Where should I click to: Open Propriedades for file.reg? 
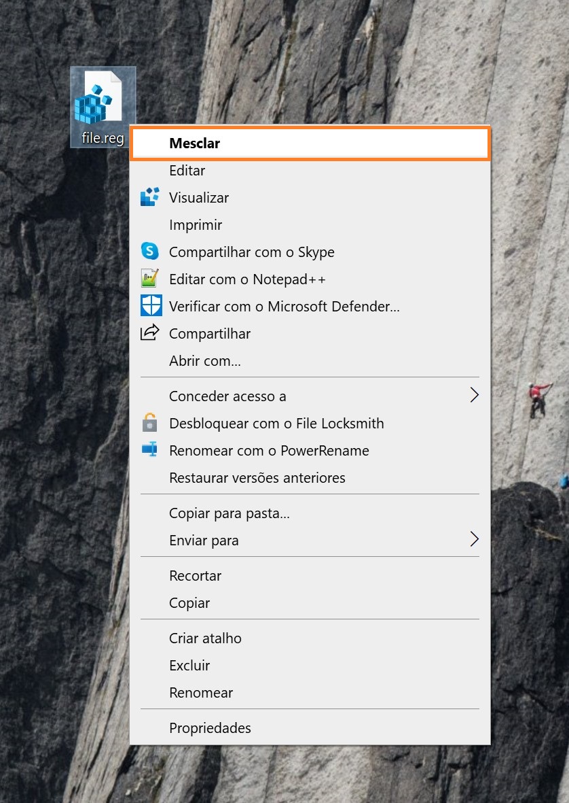tap(210, 728)
